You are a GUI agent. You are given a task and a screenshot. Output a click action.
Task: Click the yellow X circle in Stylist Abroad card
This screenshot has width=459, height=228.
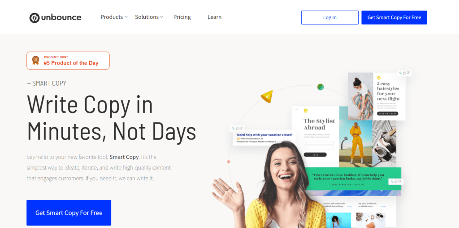tap(306, 110)
